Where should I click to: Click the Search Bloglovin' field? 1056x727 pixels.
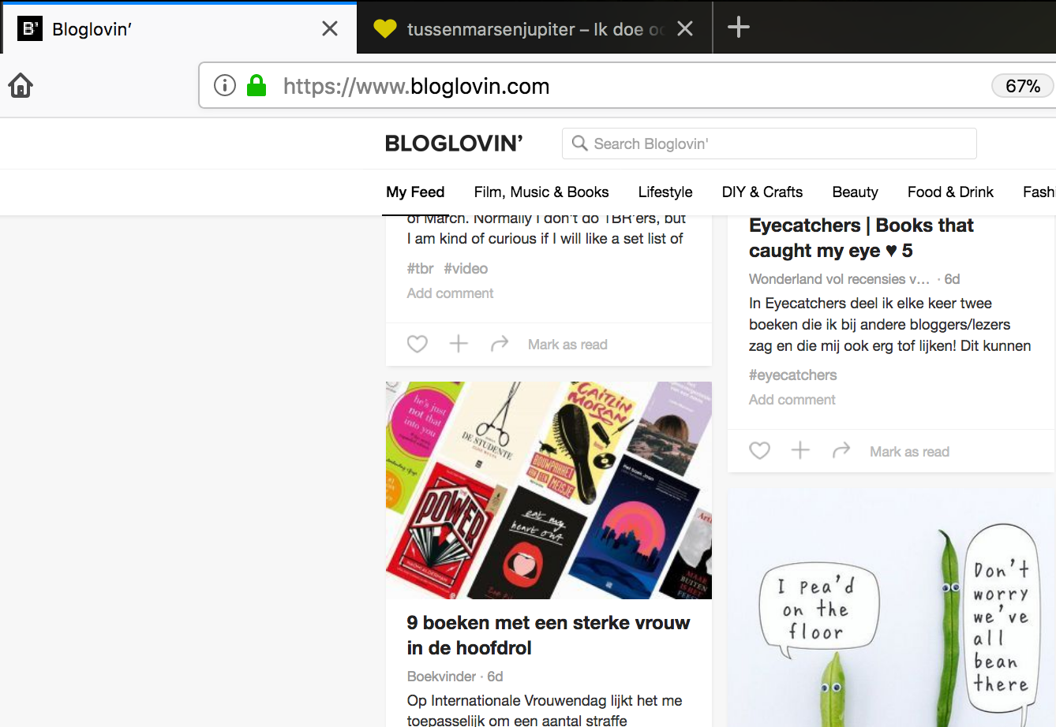pos(770,144)
